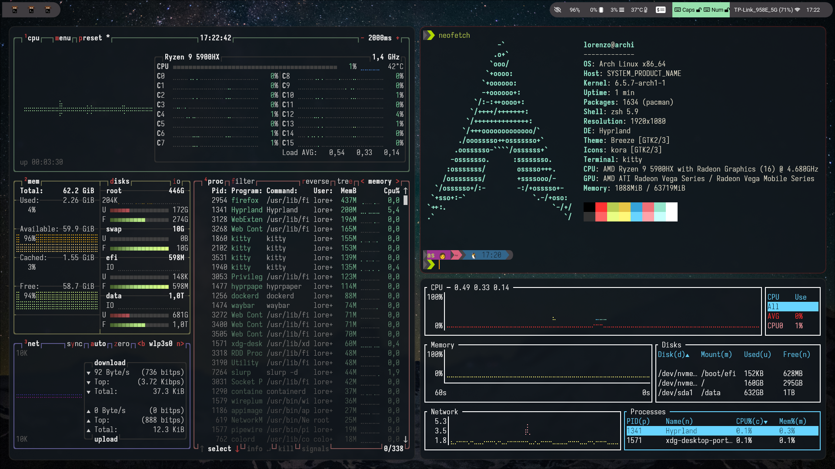Increase the 2000ms update interval with plus
Screen dimensions: 835x469
click(x=397, y=38)
